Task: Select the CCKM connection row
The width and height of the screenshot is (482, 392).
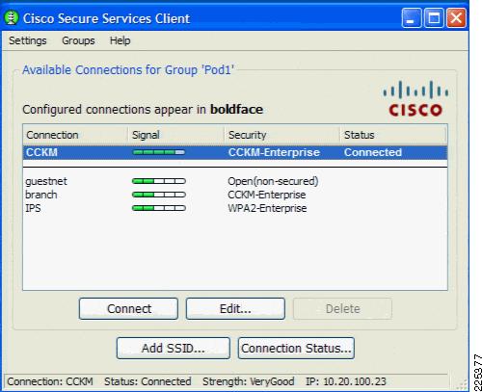Action: click(235, 152)
